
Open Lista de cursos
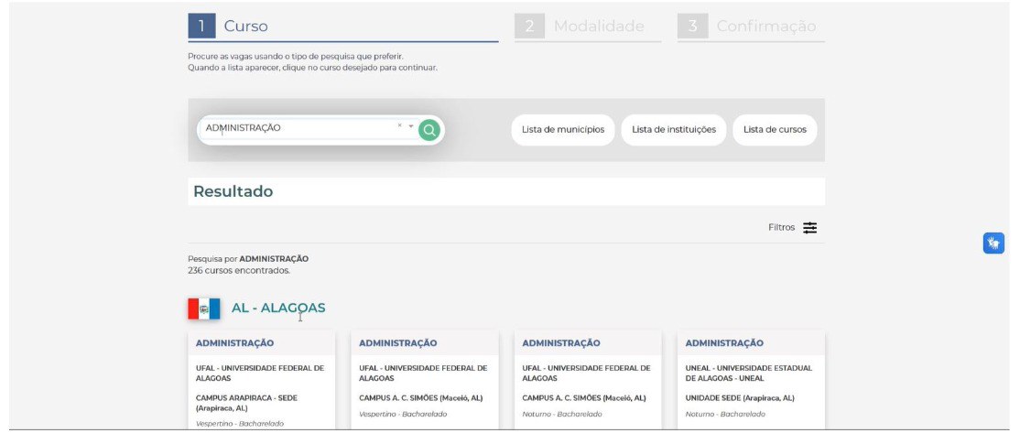coord(775,129)
